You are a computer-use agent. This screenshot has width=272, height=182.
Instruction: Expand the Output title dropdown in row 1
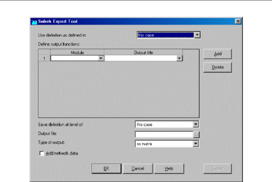point(179,58)
